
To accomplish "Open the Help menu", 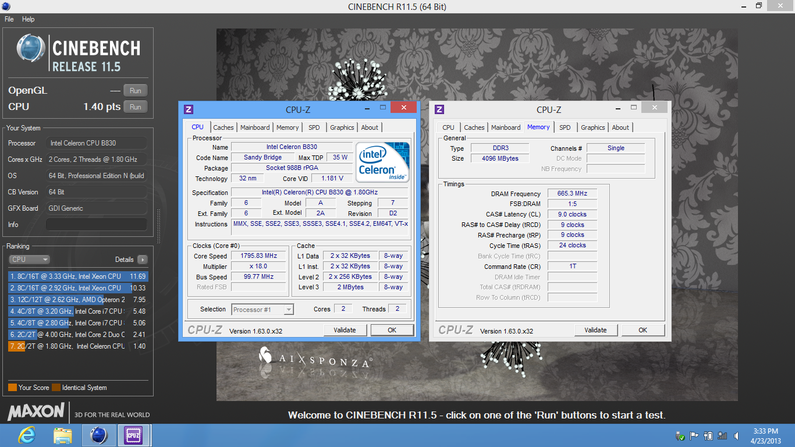I will [29, 19].
